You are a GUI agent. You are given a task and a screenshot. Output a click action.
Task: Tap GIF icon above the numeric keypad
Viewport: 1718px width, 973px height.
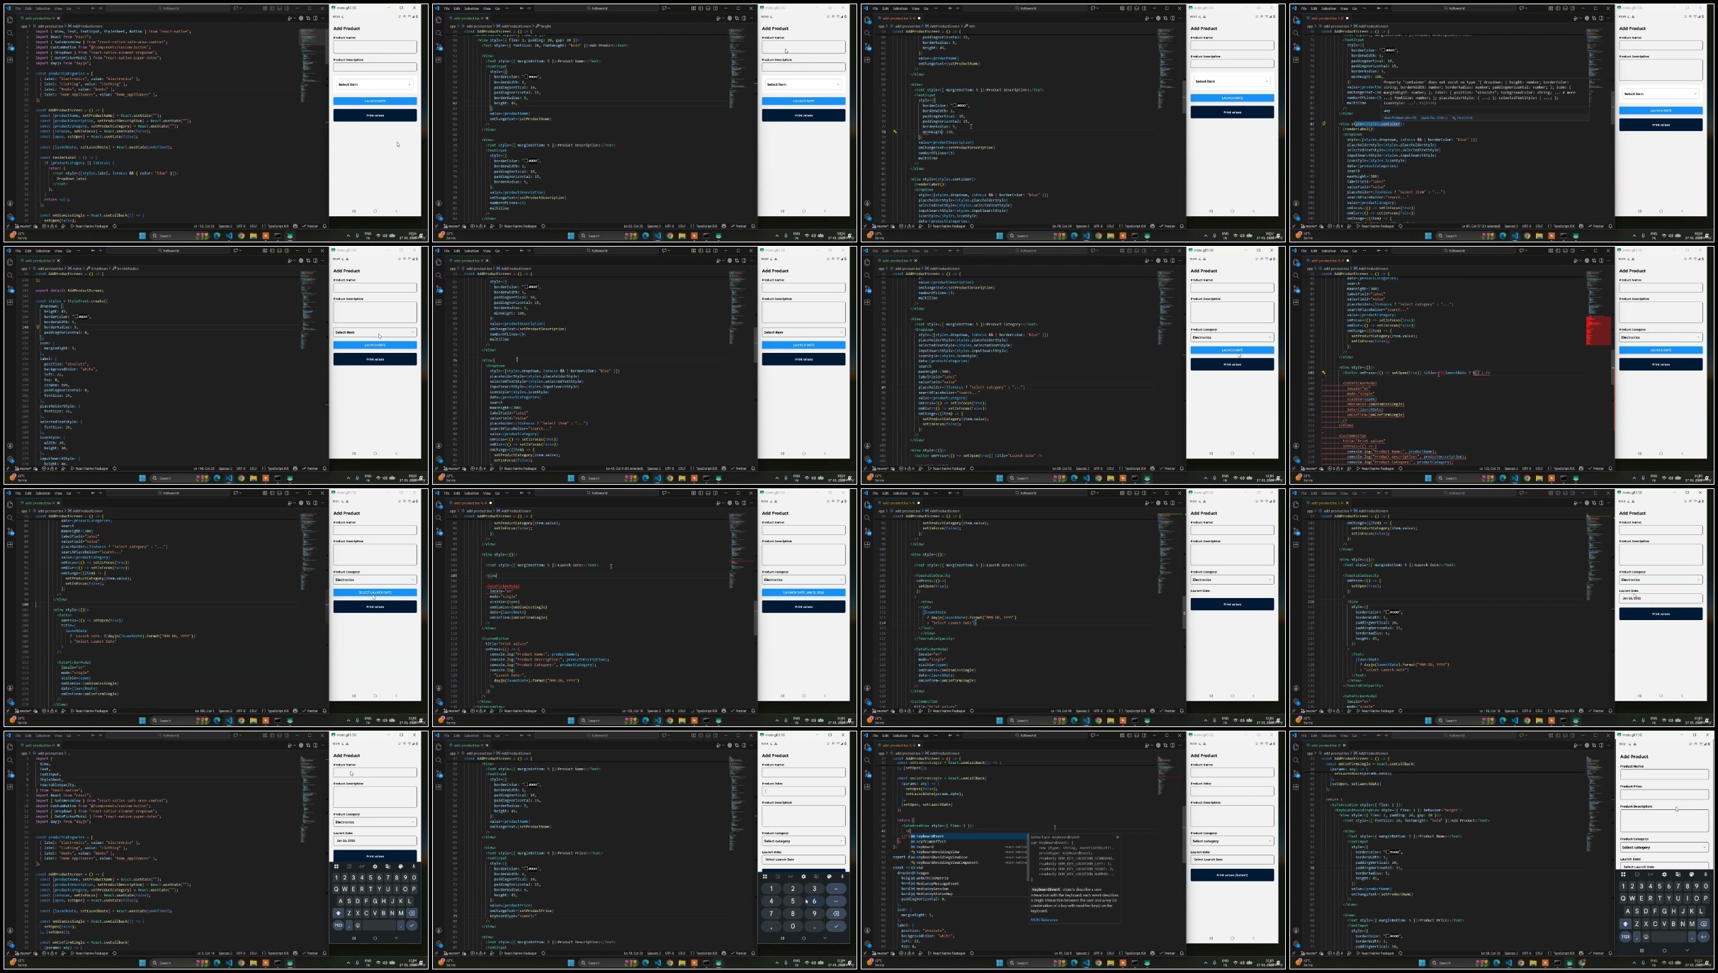(x=791, y=877)
